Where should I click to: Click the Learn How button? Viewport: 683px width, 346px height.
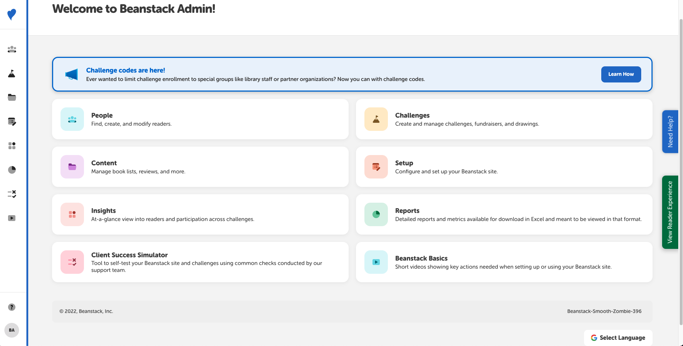pyautogui.click(x=621, y=74)
